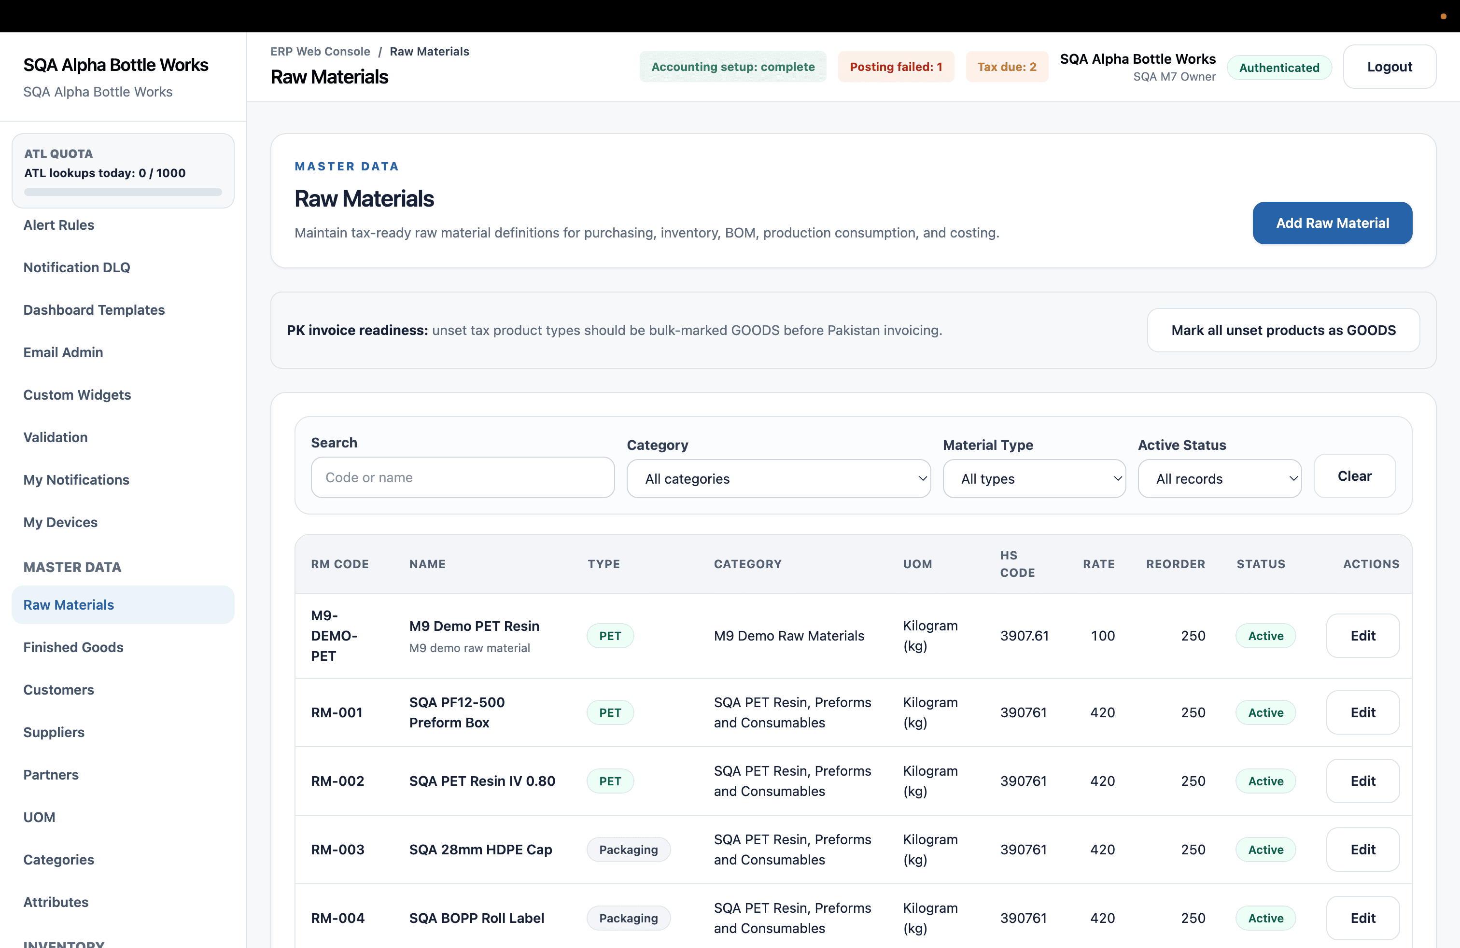Click M9 Demo PET Resin name
The width and height of the screenshot is (1460, 948).
474,626
